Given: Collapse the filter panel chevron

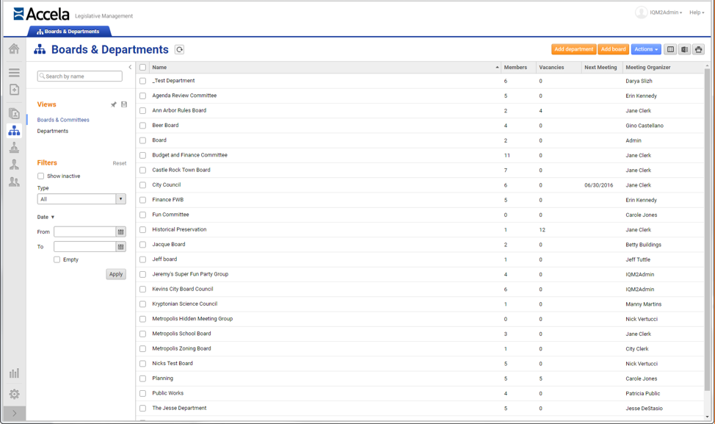Looking at the screenshot, I should (x=130, y=67).
